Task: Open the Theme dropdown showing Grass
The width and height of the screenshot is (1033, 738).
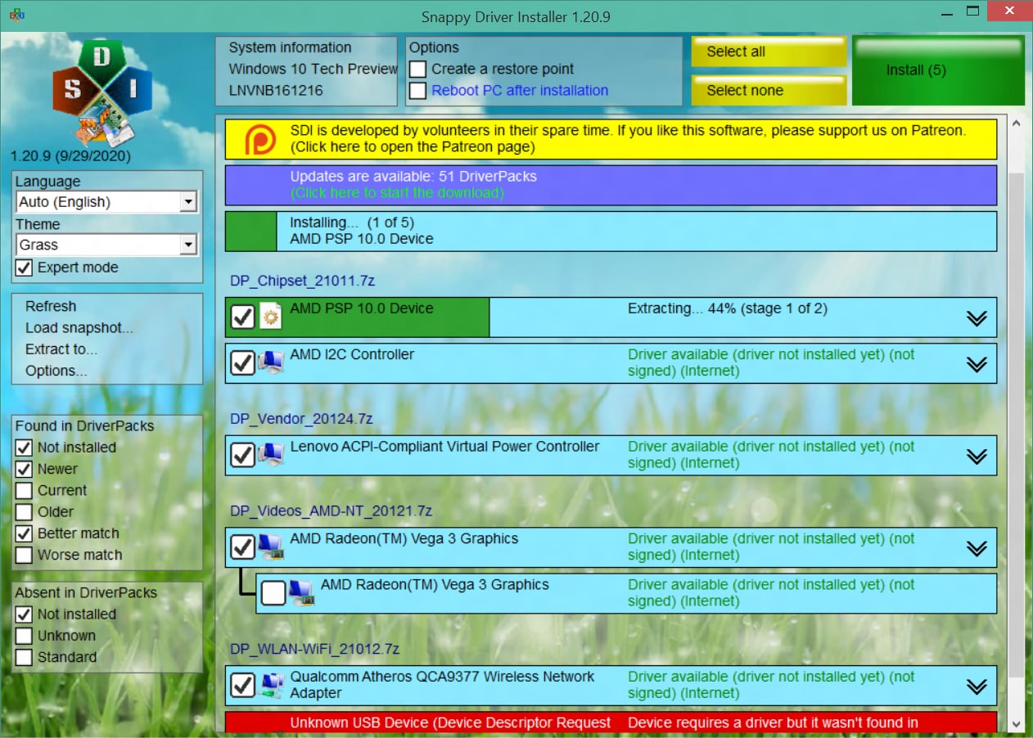Action: [106, 245]
